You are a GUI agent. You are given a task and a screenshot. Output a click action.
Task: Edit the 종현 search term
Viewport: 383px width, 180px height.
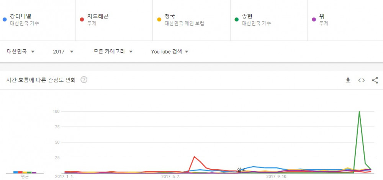click(269, 20)
